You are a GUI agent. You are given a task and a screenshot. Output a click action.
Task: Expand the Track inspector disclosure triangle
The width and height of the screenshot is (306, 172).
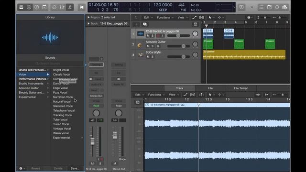(x=88, y=23)
